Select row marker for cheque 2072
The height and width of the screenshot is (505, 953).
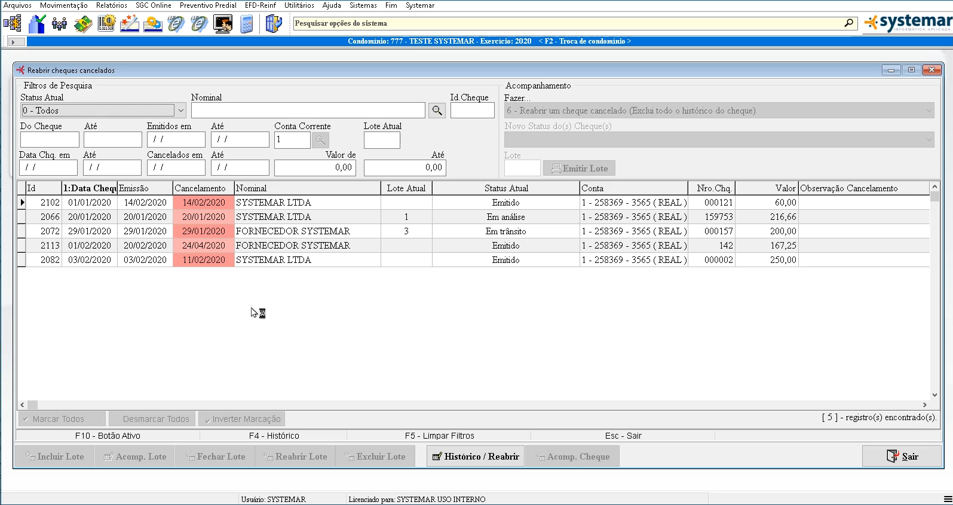click(x=22, y=231)
